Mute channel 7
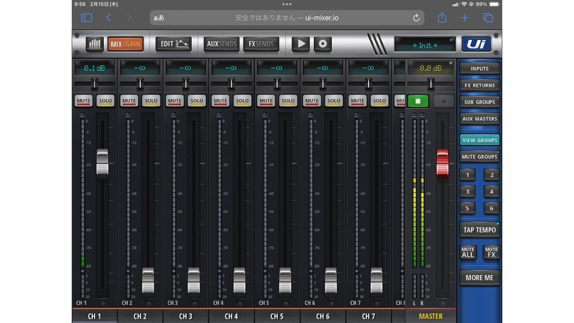The width and height of the screenshot is (574, 323). [x=357, y=101]
